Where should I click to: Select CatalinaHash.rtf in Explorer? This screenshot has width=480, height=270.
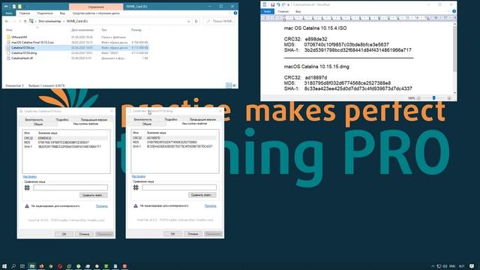[x=22, y=58]
